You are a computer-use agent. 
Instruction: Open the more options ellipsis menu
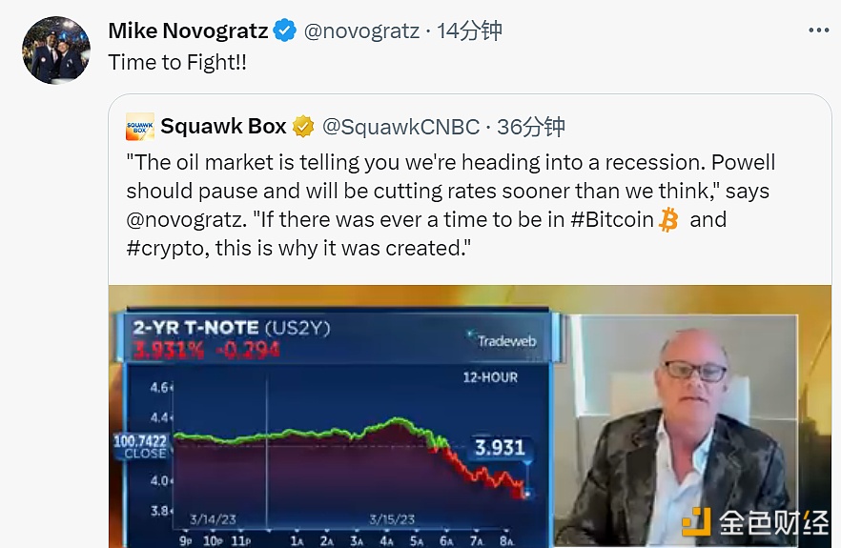click(818, 30)
